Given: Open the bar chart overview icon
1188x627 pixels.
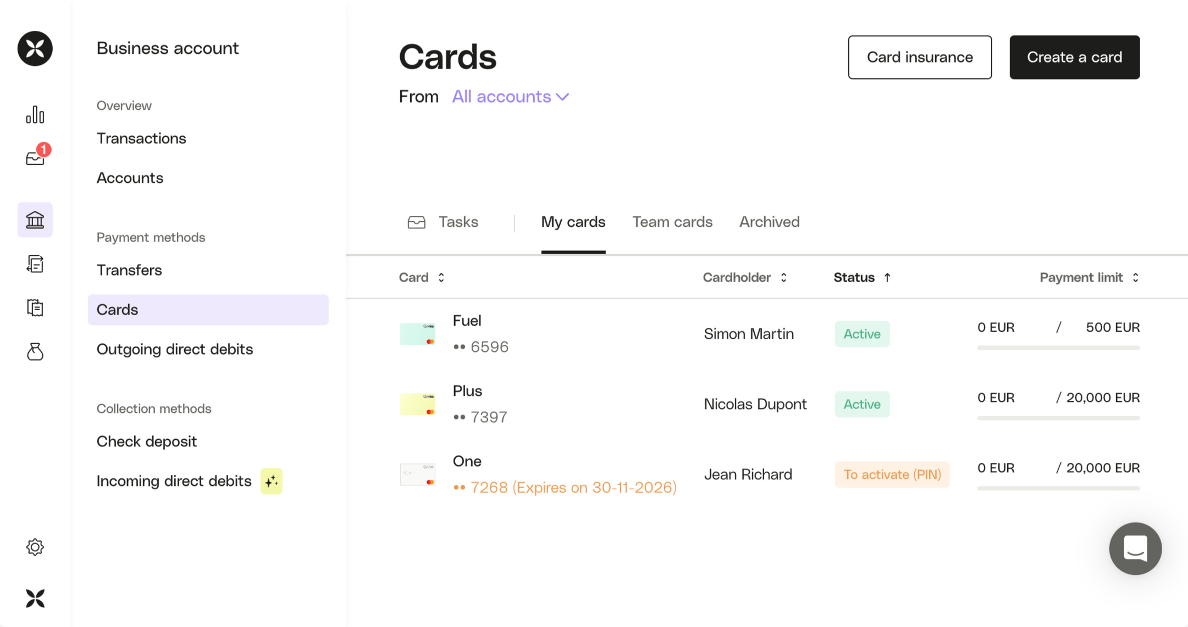Looking at the screenshot, I should pos(35,115).
